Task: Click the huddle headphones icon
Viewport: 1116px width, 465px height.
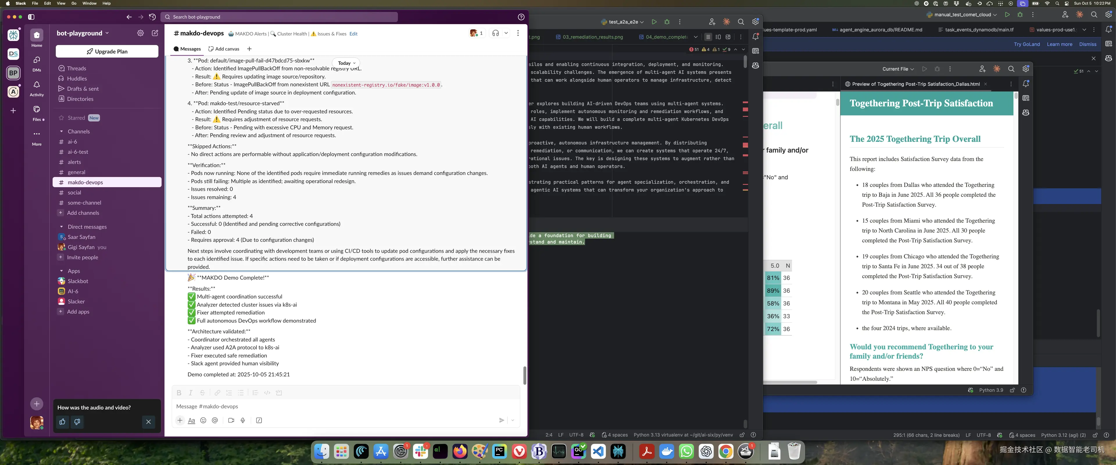Action: [x=496, y=33]
